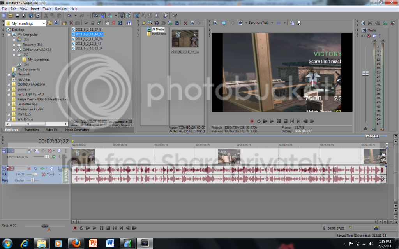Select the Envelope Edit tool
399x249 pixels.
click(x=143, y=16)
